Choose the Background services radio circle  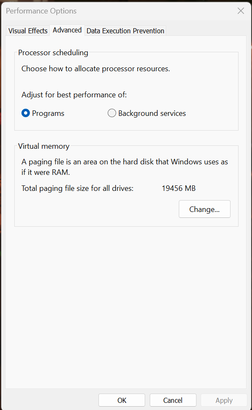click(x=112, y=113)
